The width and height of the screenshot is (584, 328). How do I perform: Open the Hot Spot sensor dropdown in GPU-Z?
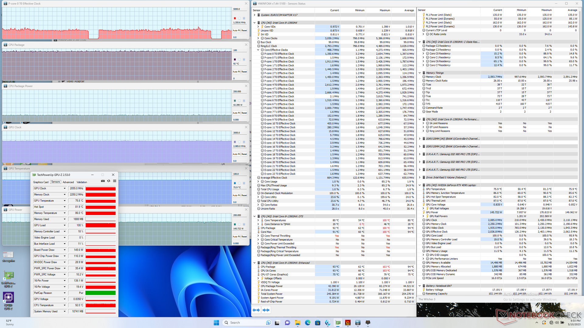(x=64, y=207)
